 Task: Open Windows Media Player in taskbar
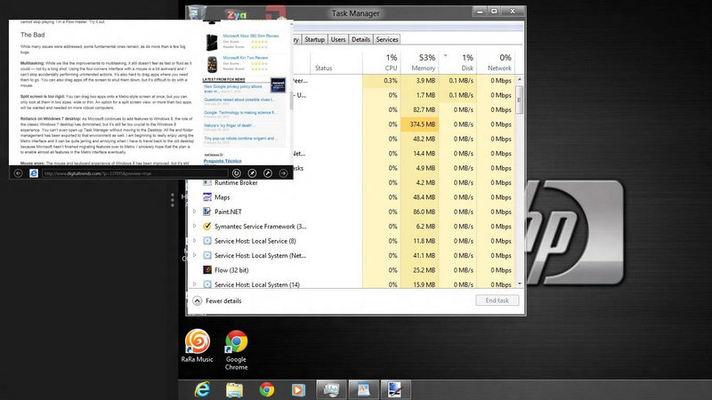click(x=297, y=388)
